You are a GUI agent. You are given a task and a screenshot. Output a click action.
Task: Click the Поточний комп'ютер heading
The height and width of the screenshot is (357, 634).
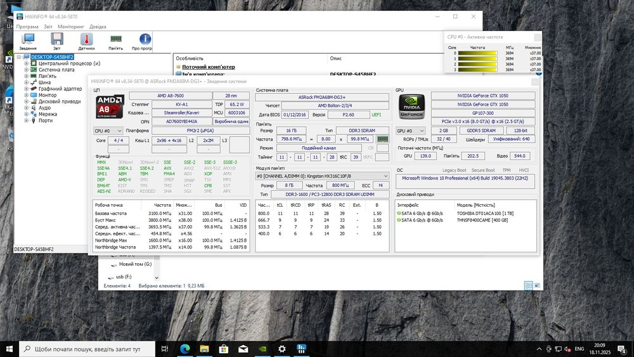(208, 67)
